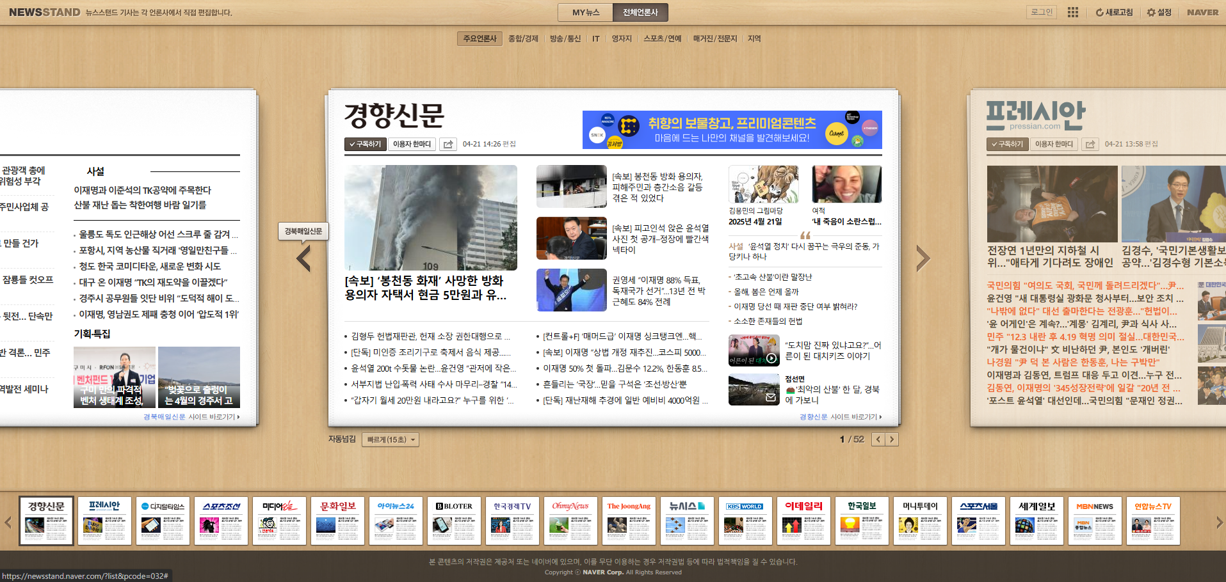This screenshot has height=582, width=1226.
Task: Select the IT category tab
Action: click(596, 38)
